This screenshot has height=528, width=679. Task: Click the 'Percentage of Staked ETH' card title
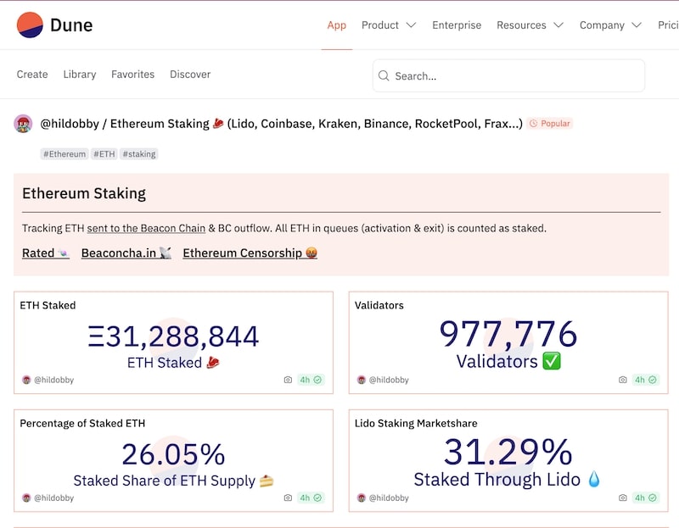(x=82, y=424)
